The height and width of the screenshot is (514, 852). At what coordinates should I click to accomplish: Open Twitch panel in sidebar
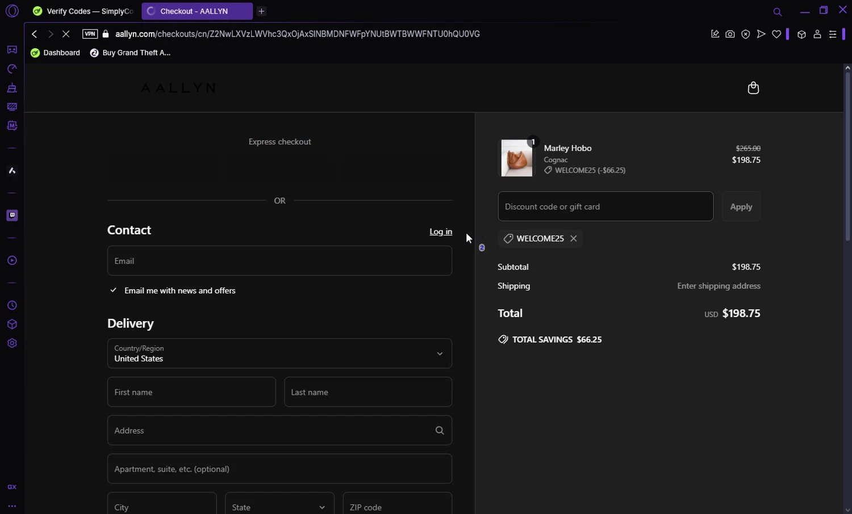(x=12, y=216)
